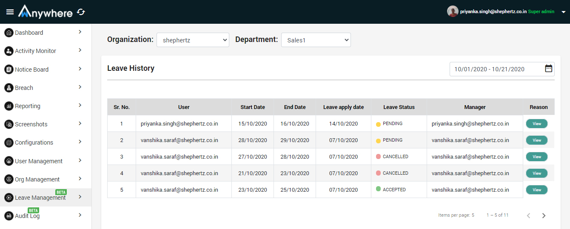Expand the Breach chevron

tap(80, 87)
